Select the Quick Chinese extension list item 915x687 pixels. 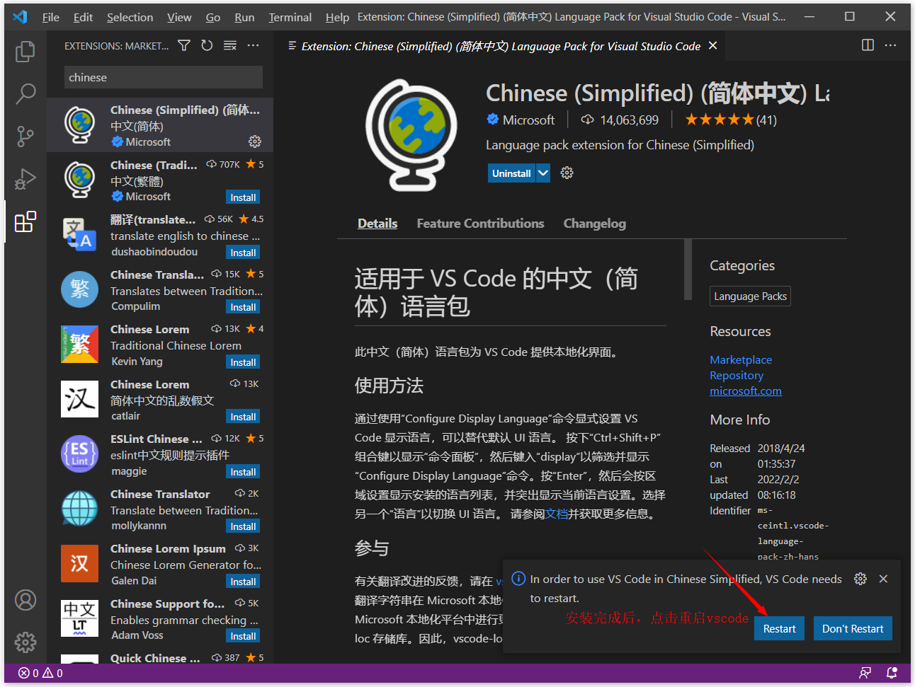tap(160, 658)
